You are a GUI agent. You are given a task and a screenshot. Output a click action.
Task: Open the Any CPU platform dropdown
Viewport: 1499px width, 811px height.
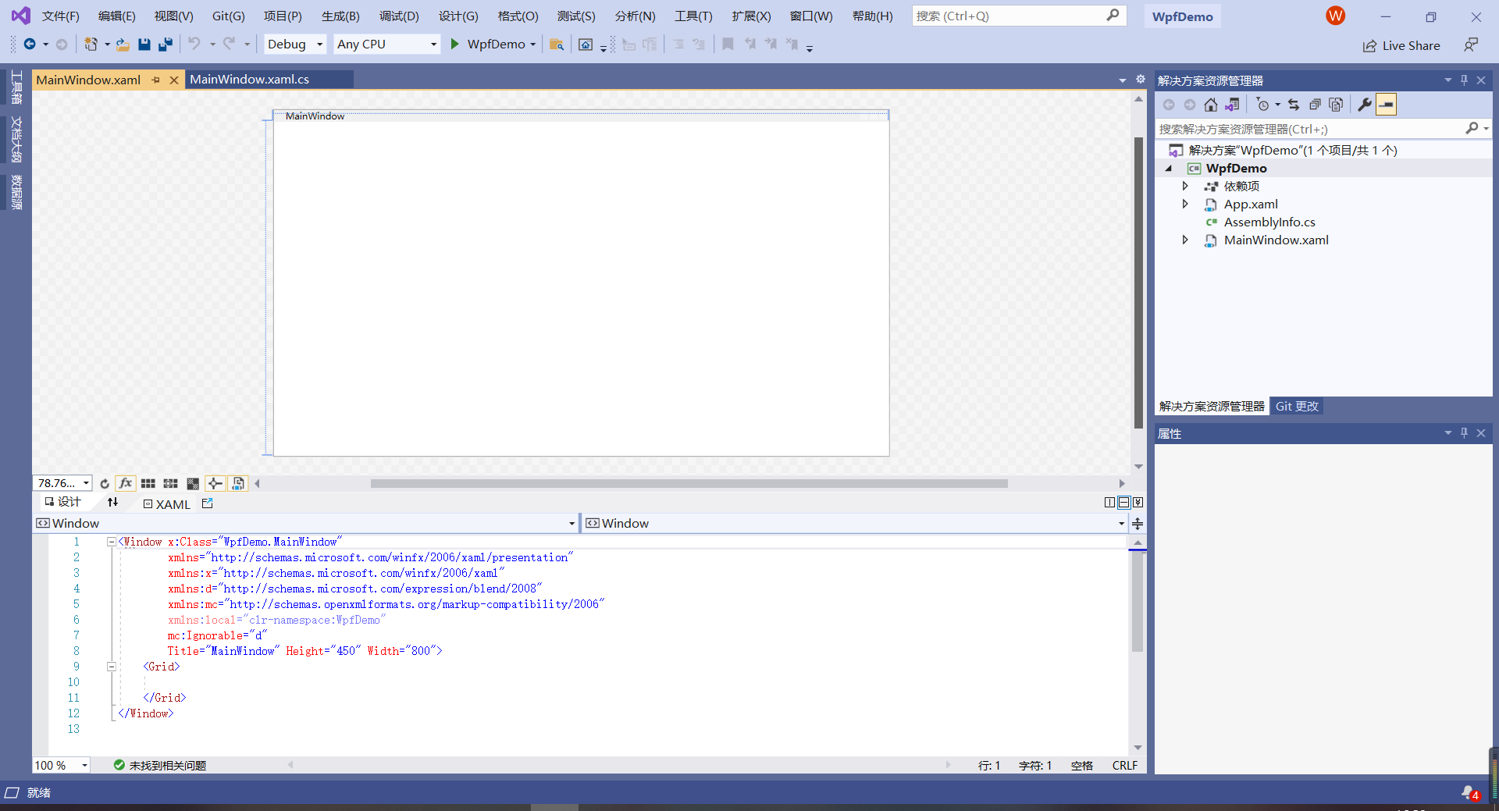point(386,44)
